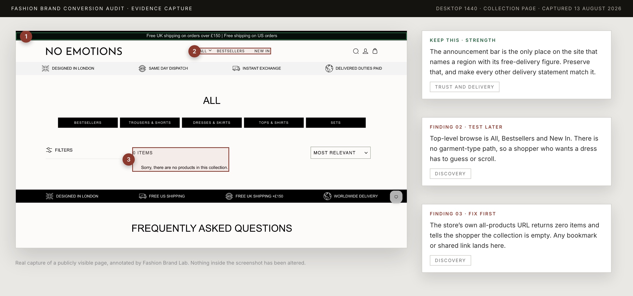Open the account person icon
This screenshot has height=296, width=633.
click(x=366, y=51)
